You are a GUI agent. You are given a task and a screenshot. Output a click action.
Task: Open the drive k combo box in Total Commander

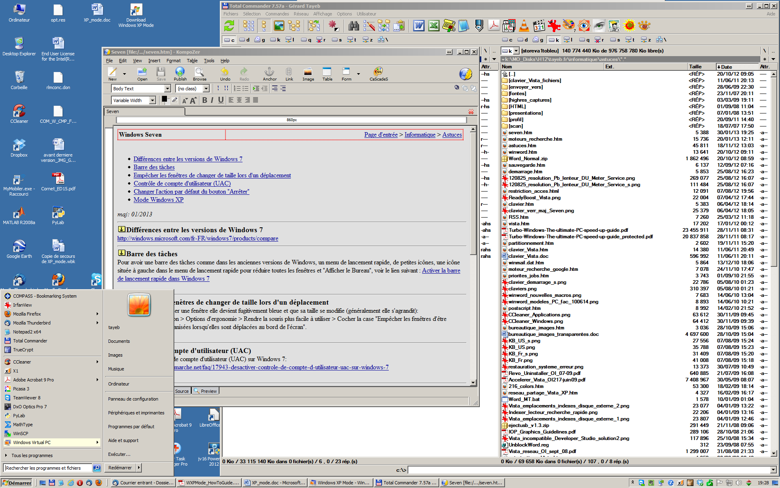510,51
